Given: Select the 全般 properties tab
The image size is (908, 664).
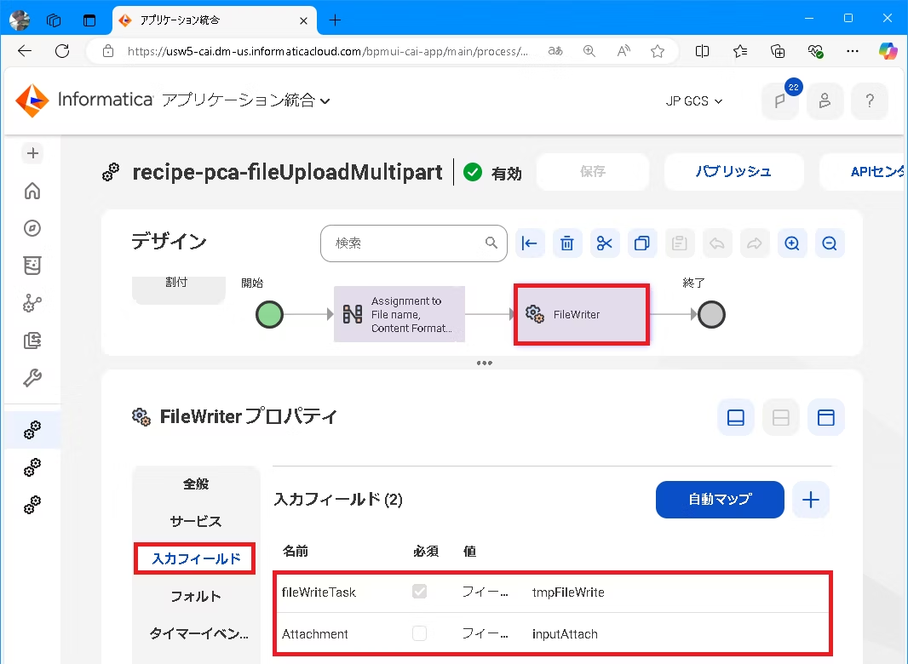Looking at the screenshot, I should tap(196, 484).
